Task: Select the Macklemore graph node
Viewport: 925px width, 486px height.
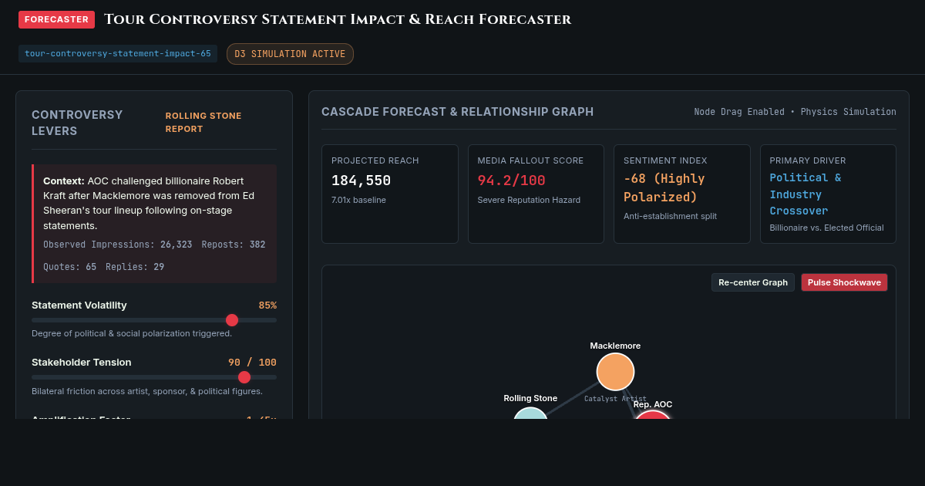Action: (615, 372)
